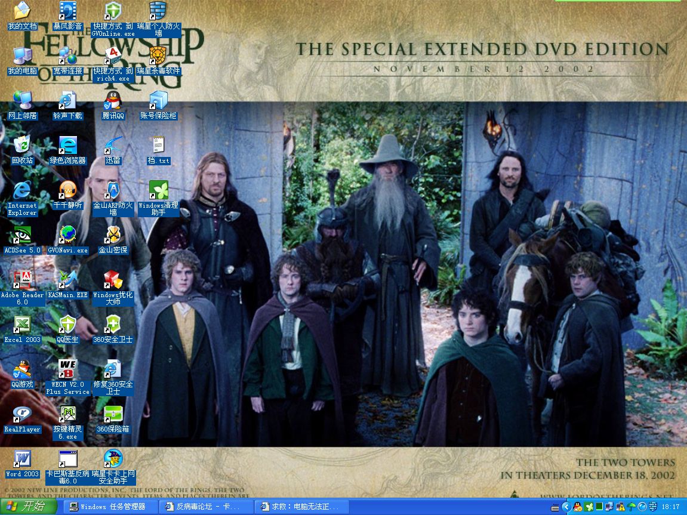Open the 360保险箱 icon
Image resolution: width=687 pixels, height=515 pixels.
113,419
